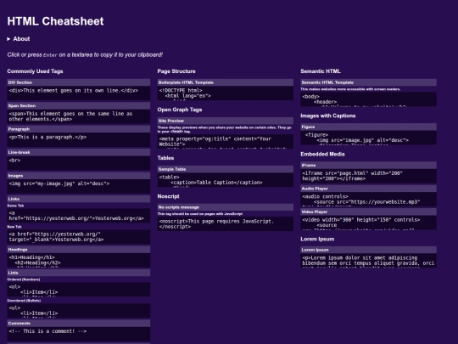
Task: Copy the Sample Table code textarea
Action: (x=226, y=180)
